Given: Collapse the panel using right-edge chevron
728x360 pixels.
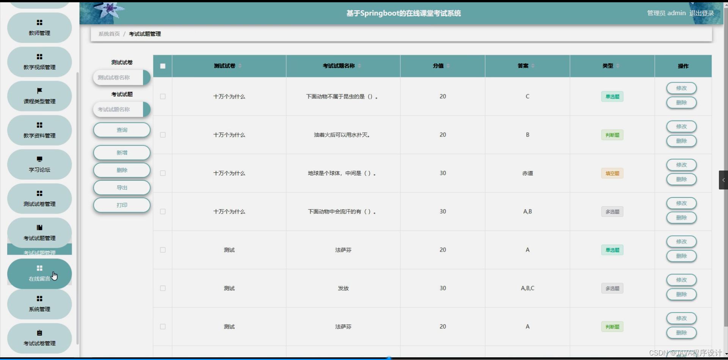Looking at the screenshot, I should (x=723, y=180).
